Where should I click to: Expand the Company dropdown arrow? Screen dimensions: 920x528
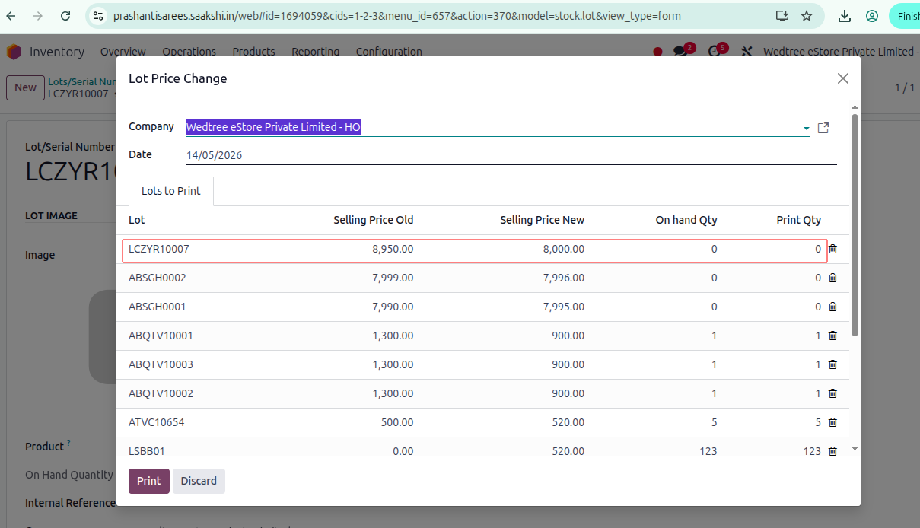pos(806,129)
